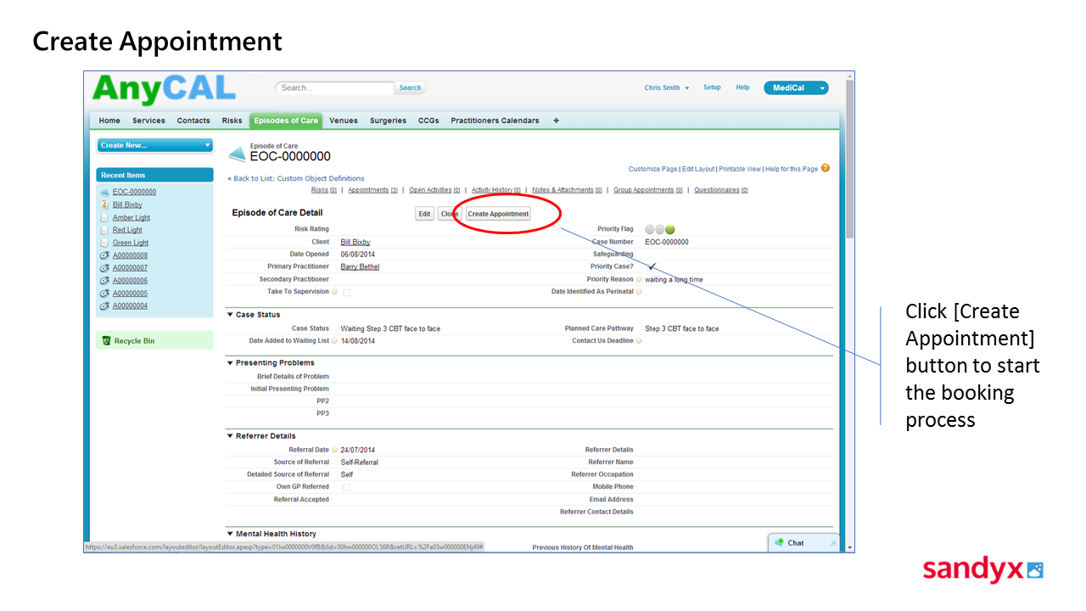Viewport: 1086px width, 611px height.
Task: Click the Create Appointment button
Action: (498, 214)
